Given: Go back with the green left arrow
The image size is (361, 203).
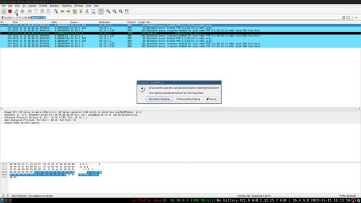Looking at the screenshot, I should click(x=62, y=11).
